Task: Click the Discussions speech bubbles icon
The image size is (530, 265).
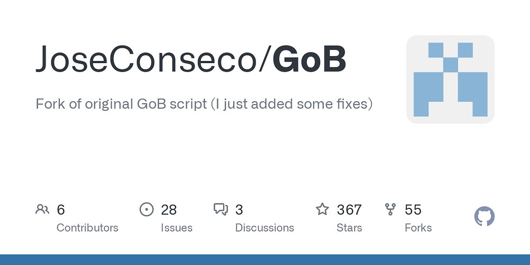Action: pyautogui.click(x=220, y=209)
